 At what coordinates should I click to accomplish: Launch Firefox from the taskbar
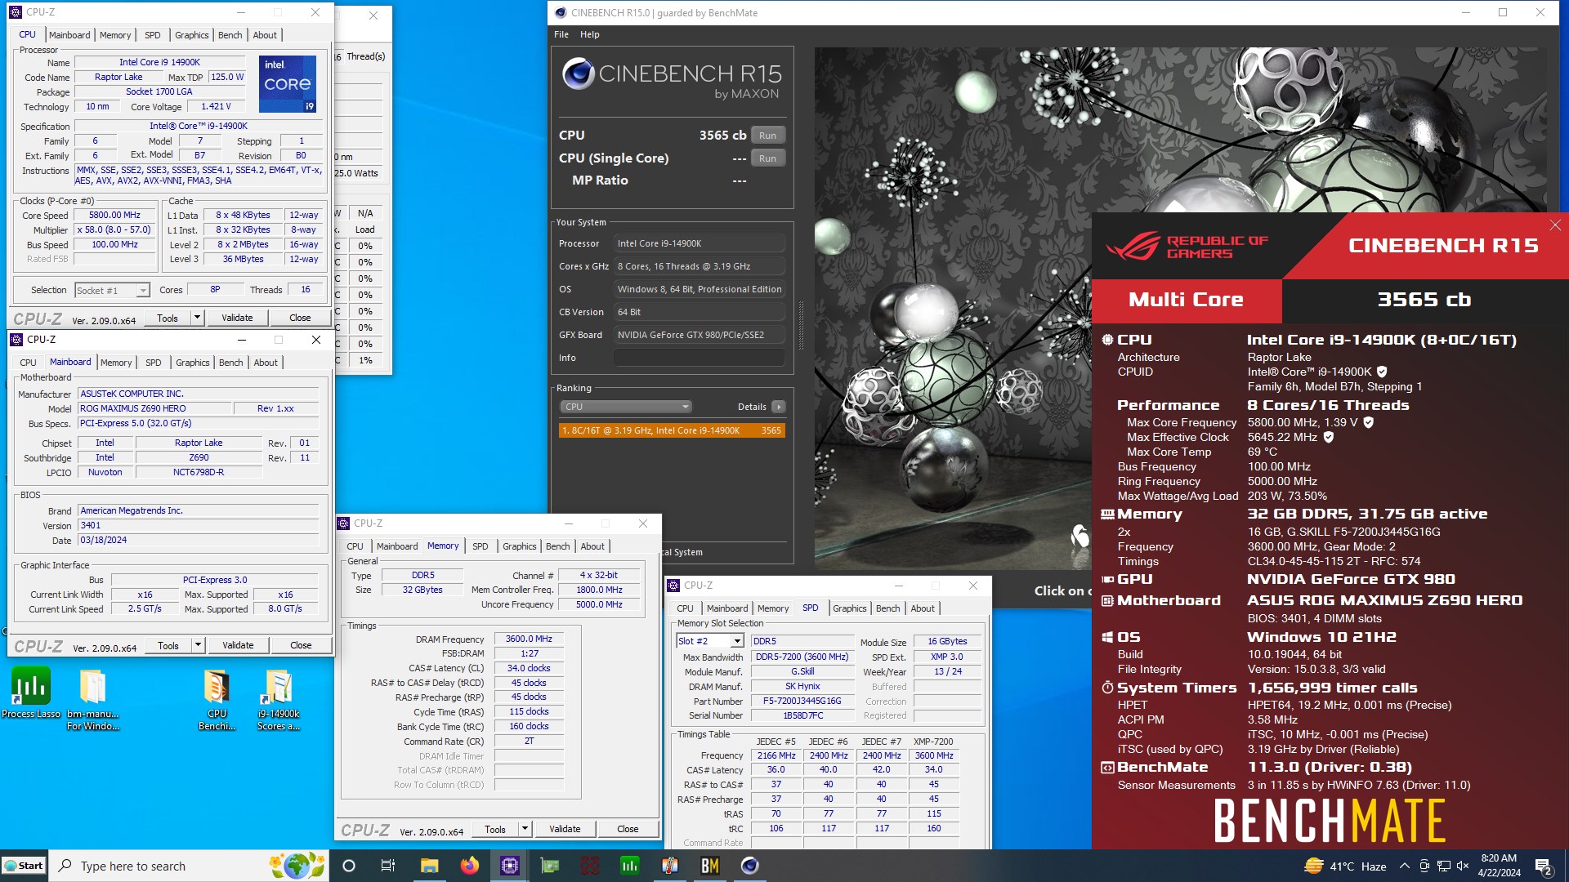pos(469,866)
